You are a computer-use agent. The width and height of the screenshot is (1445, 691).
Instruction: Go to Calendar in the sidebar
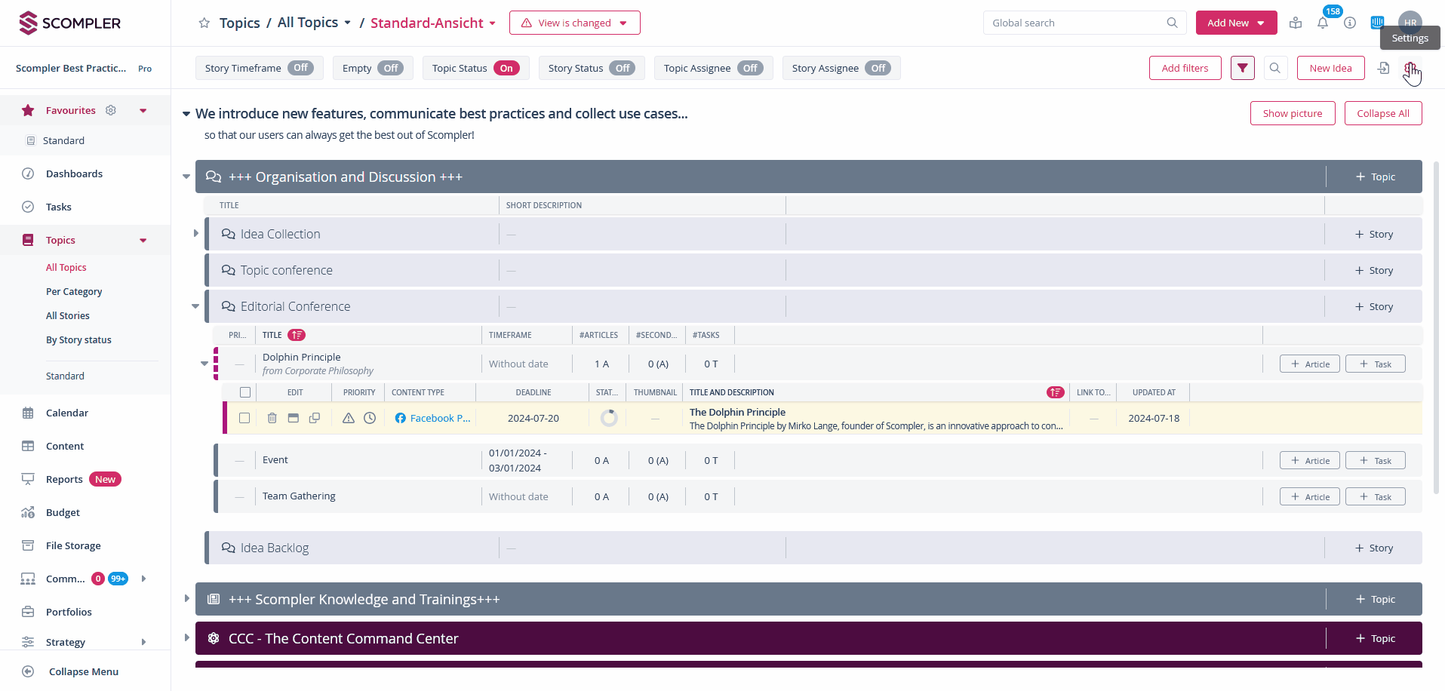click(x=67, y=413)
